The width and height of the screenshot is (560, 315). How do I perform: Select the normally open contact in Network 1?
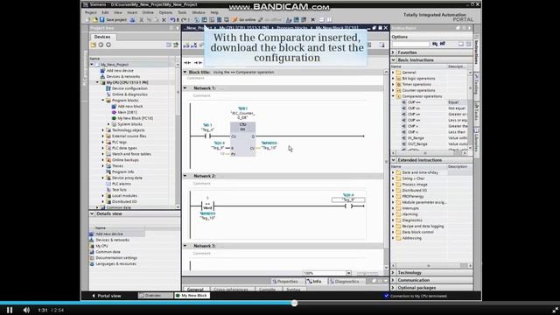tap(207, 136)
